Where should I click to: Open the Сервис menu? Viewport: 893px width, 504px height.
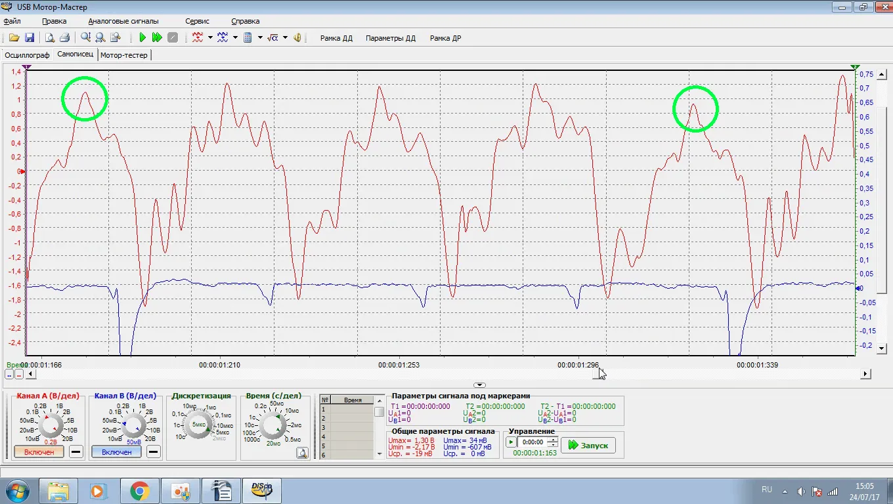click(x=197, y=21)
